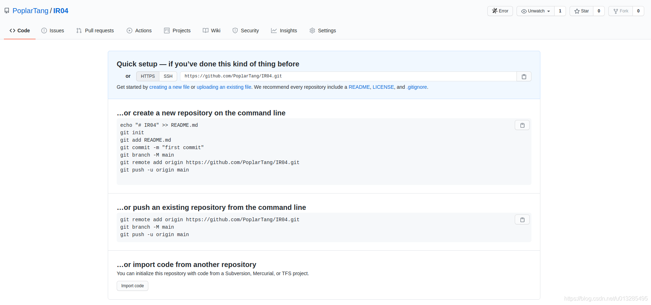Open the PoplarTang owner profile link
The height and width of the screenshot is (305, 651).
click(30, 11)
